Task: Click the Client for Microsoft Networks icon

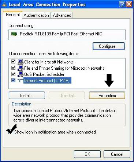Action: pyautogui.click(x=21, y=62)
